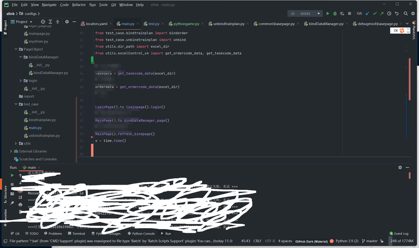Open the Terminal tool window
The height and width of the screenshot is (248, 419).
click(x=76, y=233)
